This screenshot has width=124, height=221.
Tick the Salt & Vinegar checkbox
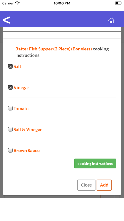[10, 129]
